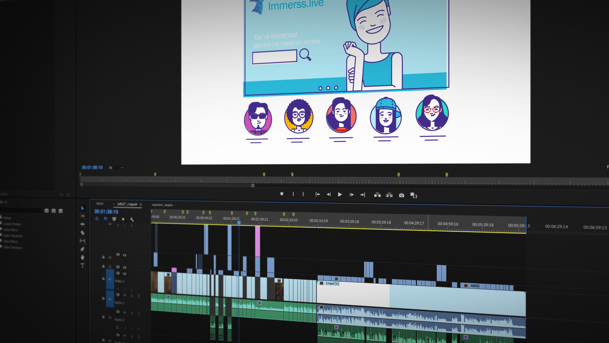Select the Slip tool
Screen dimensions: 609x343
click(82, 241)
